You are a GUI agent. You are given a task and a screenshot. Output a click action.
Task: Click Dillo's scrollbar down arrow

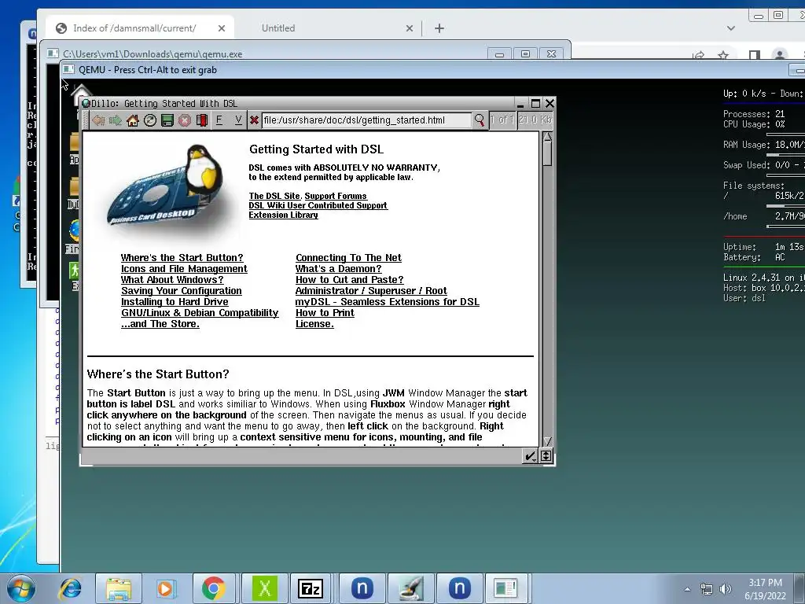pyautogui.click(x=547, y=441)
